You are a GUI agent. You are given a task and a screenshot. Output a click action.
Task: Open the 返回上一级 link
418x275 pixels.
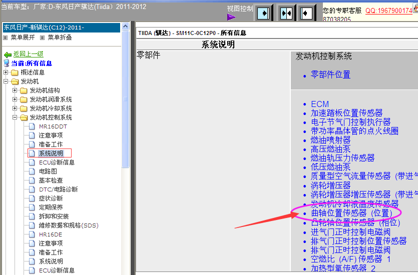[28, 54]
